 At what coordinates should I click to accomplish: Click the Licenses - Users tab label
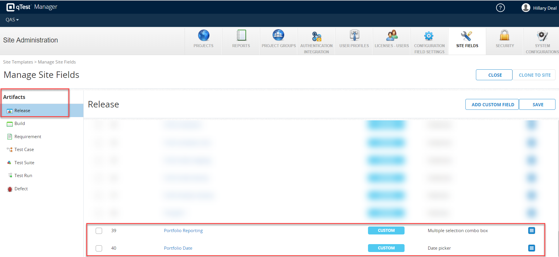pos(392,46)
